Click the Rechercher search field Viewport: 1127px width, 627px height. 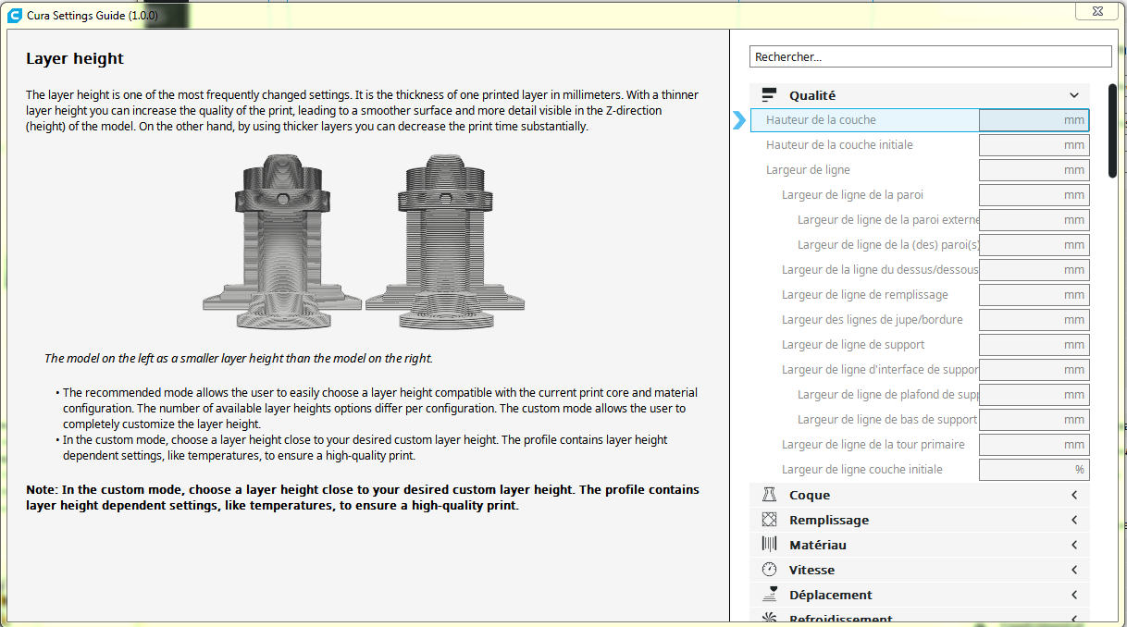[x=930, y=56]
